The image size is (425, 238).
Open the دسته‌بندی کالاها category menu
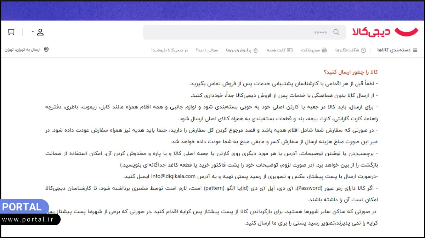point(393,50)
